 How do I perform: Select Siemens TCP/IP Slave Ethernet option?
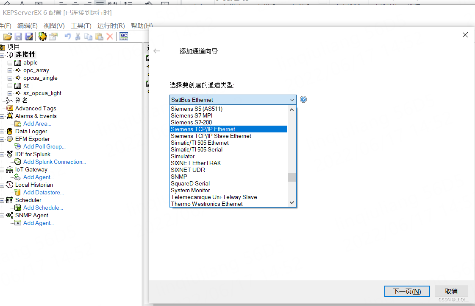(229, 136)
